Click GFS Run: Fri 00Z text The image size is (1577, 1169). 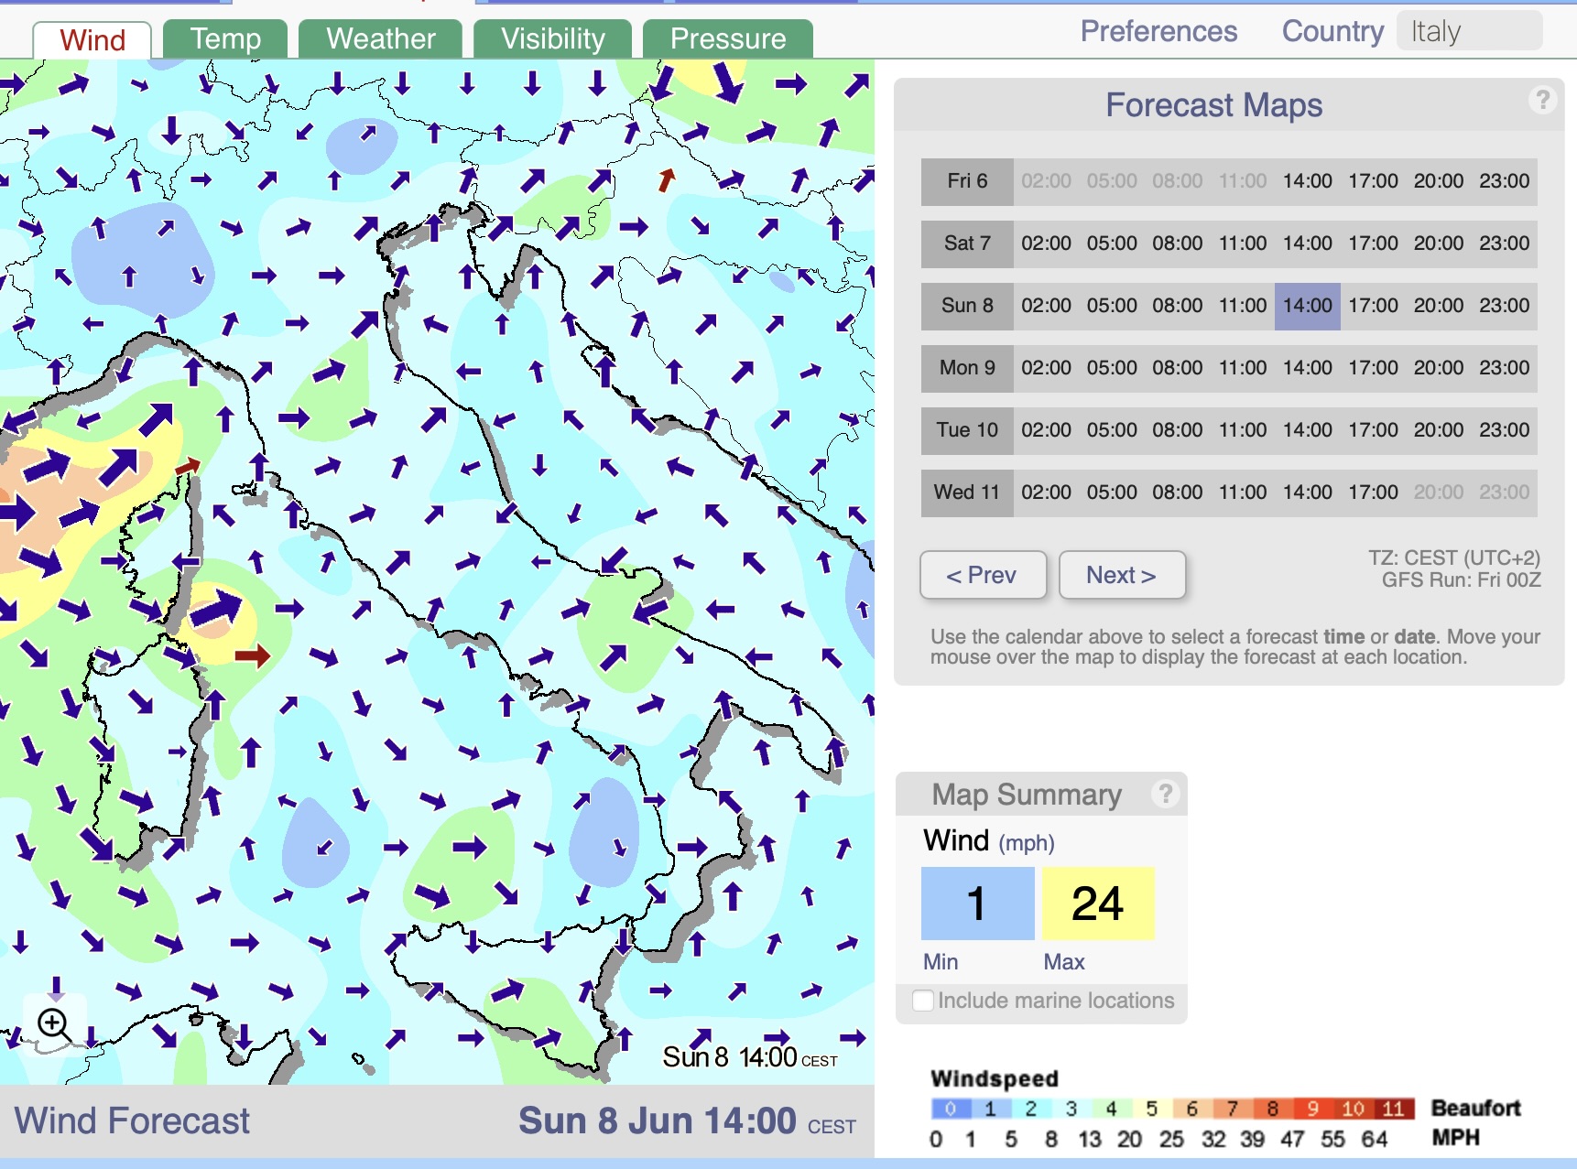tap(1461, 580)
